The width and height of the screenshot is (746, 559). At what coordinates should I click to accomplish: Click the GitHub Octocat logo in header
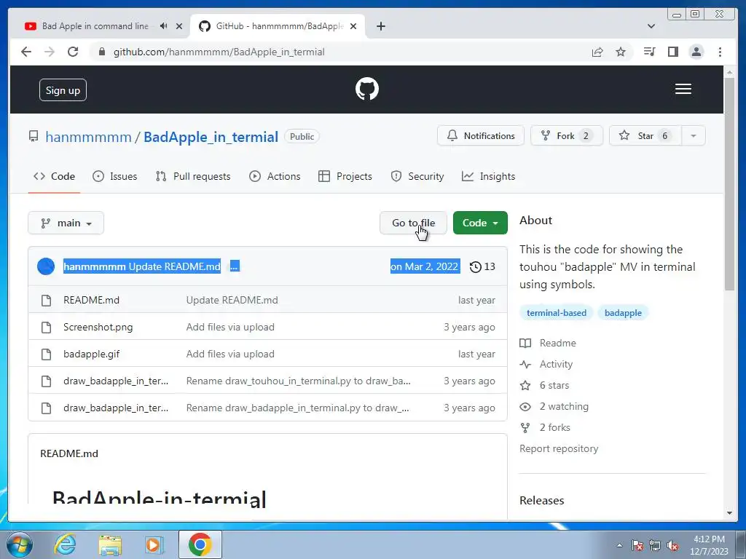coord(367,89)
